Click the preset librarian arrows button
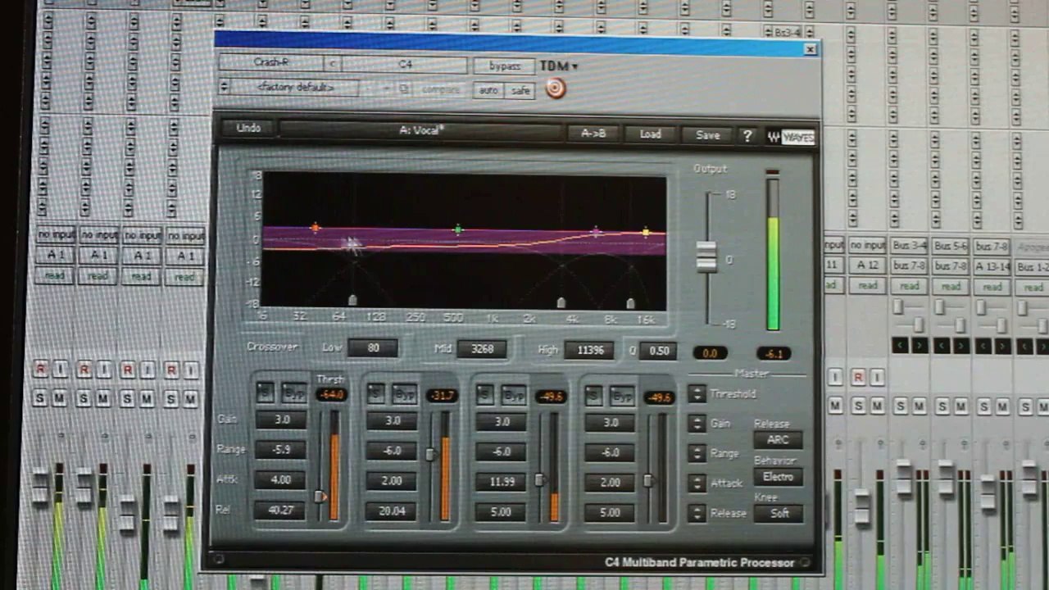Screen dimensions: 1049x590 pyautogui.click(x=224, y=86)
